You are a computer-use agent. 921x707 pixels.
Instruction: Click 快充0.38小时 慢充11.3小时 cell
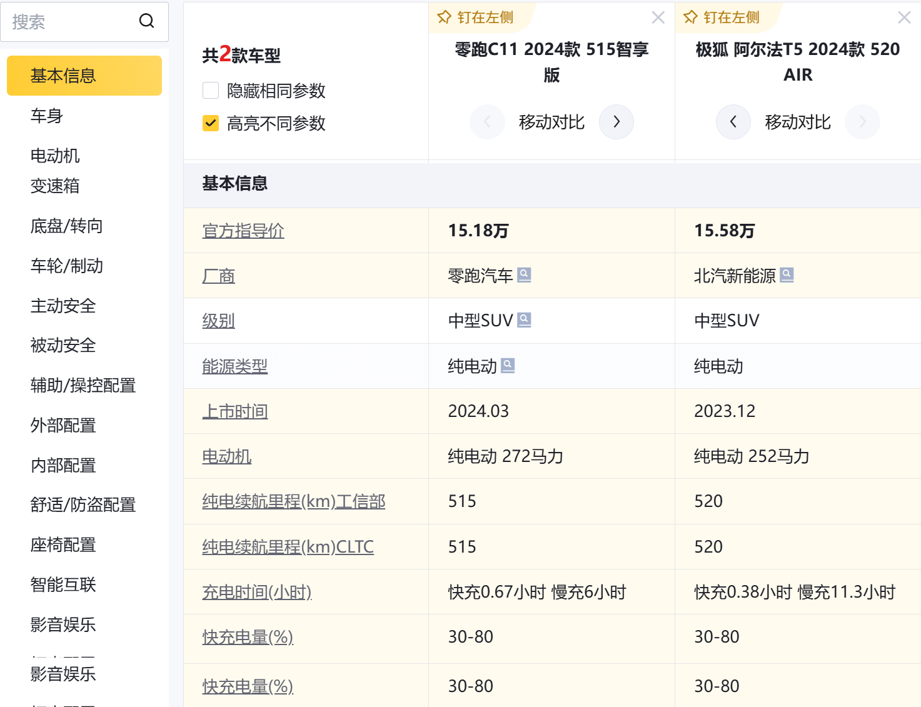point(798,592)
